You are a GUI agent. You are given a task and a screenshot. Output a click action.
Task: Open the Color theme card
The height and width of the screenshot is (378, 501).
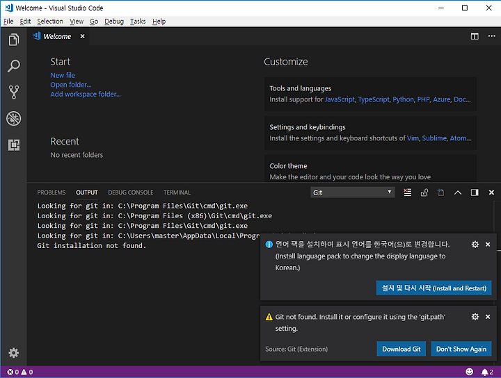tap(370, 169)
